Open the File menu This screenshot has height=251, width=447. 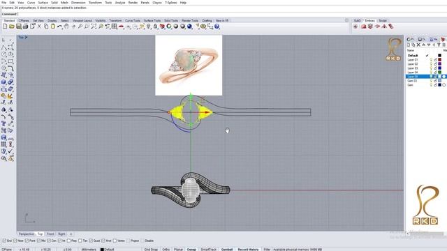[x=4, y=3]
